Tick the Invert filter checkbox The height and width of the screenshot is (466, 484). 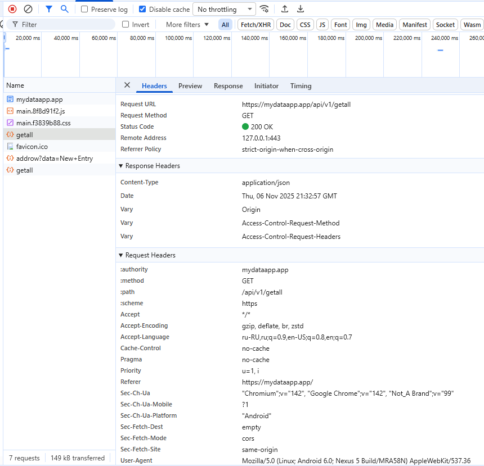point(126,25)
